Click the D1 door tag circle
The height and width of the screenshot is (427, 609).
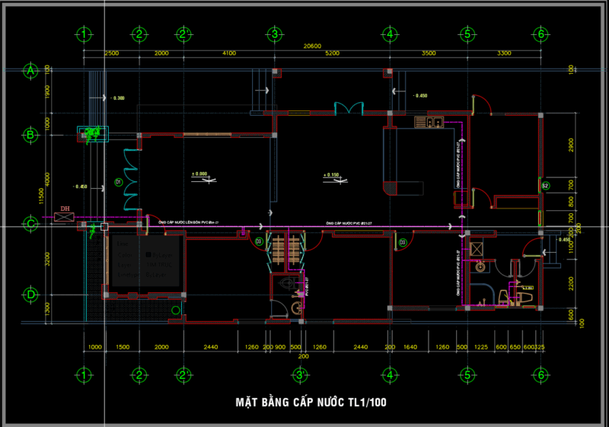tap(118, 183)
